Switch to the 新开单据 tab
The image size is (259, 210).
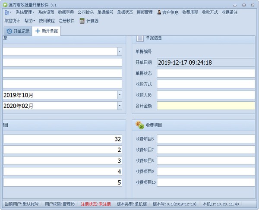point(47,31)
